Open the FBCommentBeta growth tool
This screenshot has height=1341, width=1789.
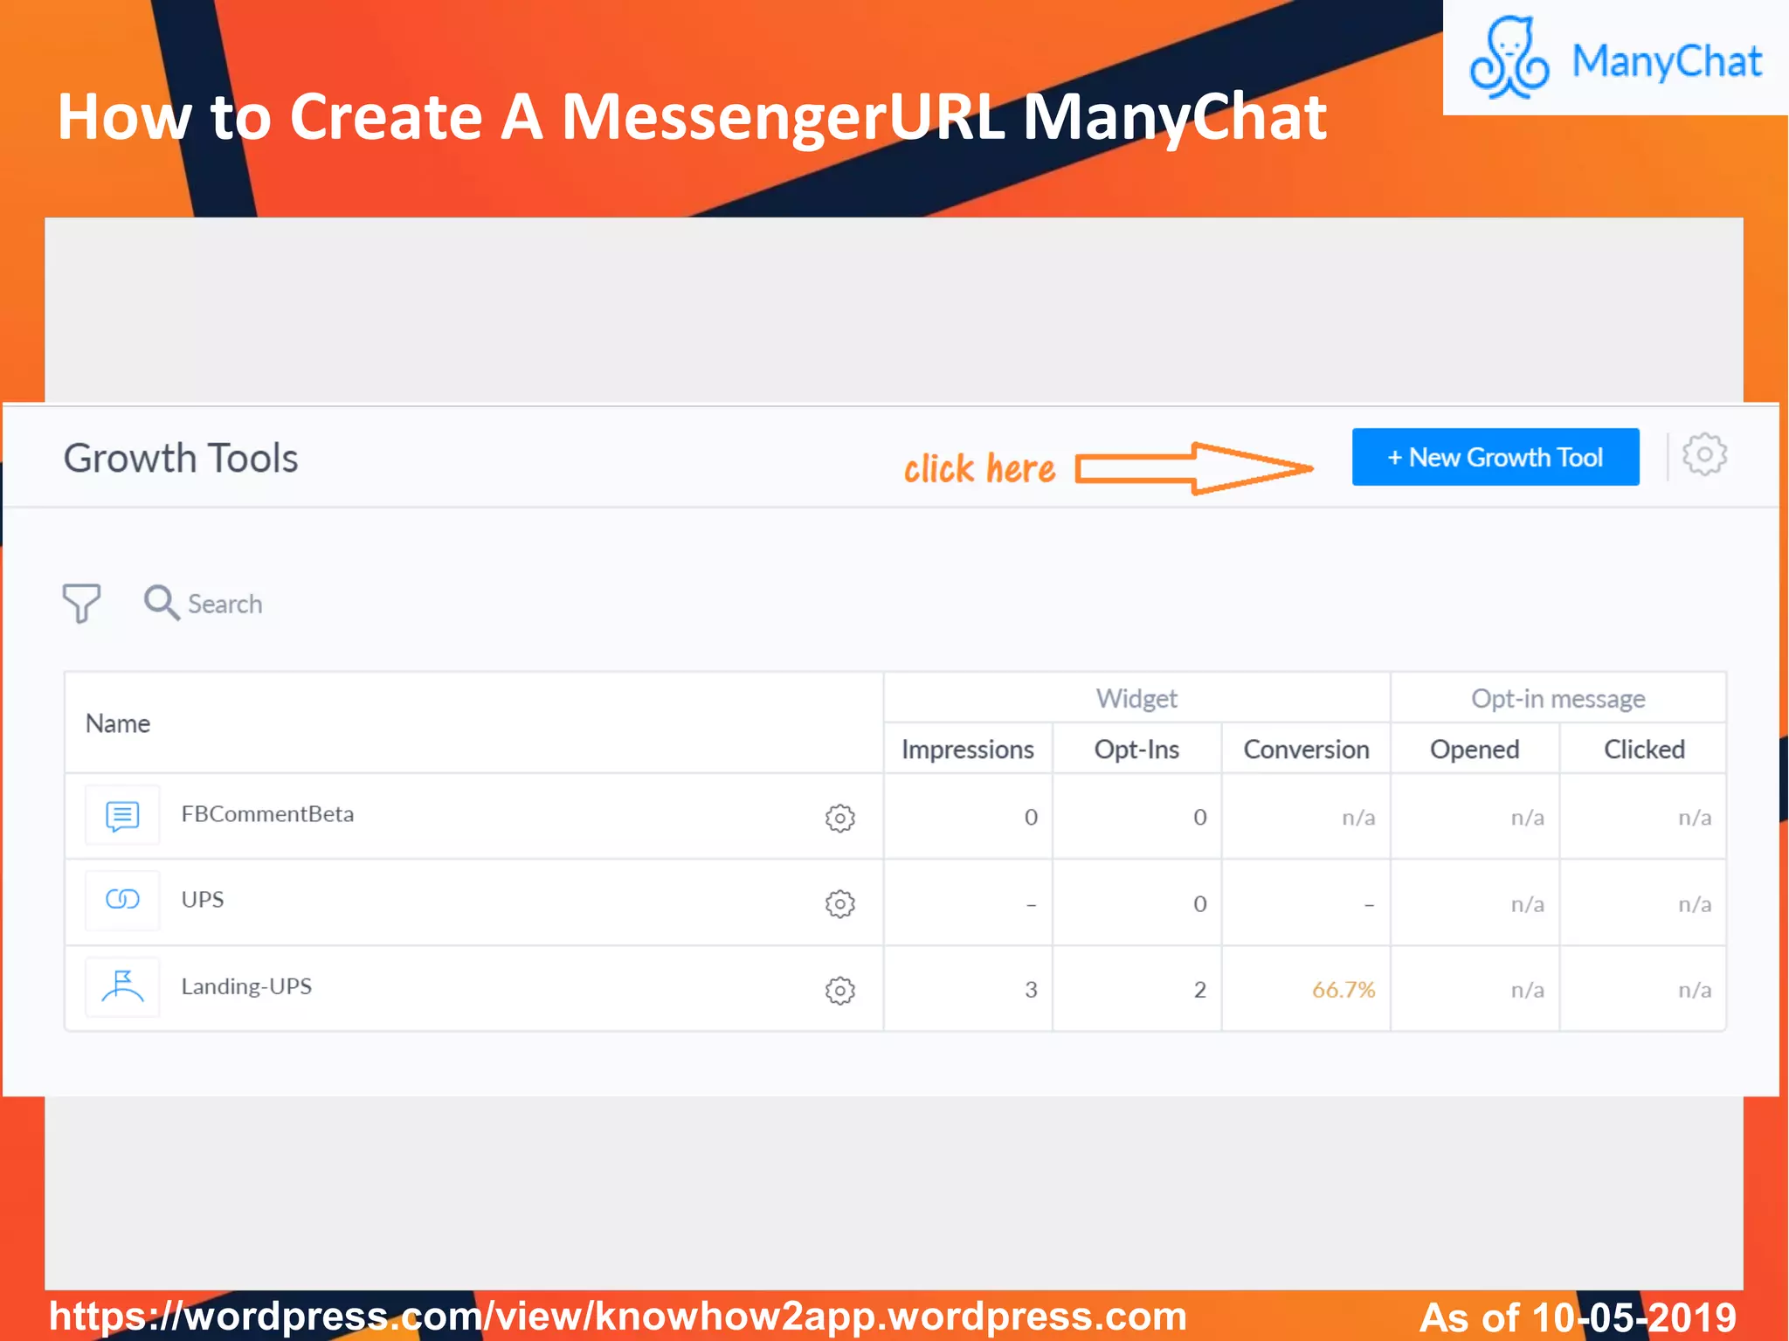pos(267,814)
